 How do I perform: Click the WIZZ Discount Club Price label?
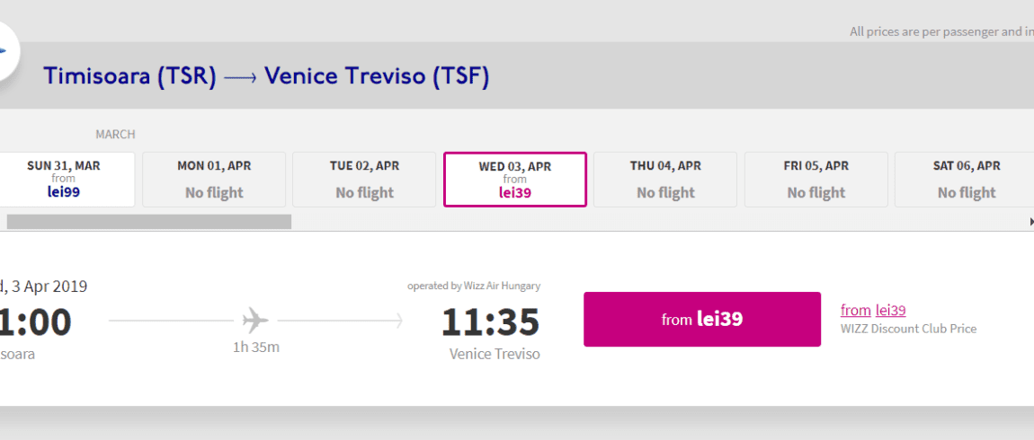pyautogui.click(x=909, y=329)
